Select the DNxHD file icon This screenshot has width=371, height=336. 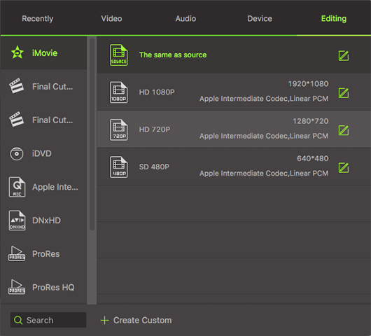click(17, 220)
